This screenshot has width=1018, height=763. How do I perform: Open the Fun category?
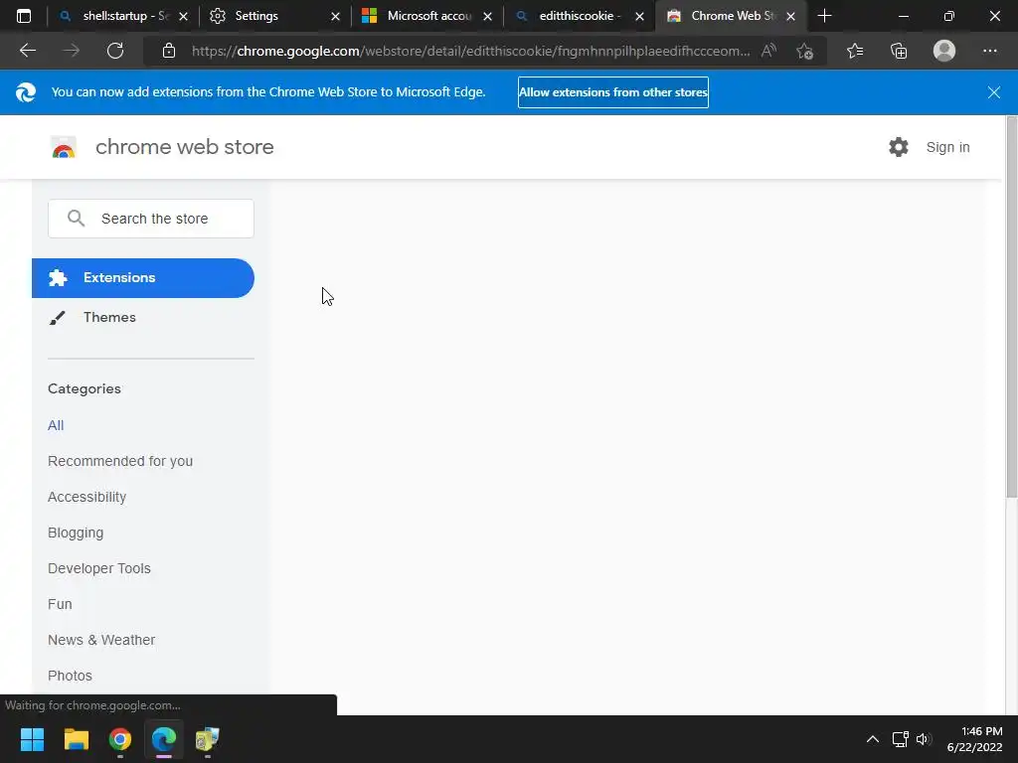click(x=60, y=603)
